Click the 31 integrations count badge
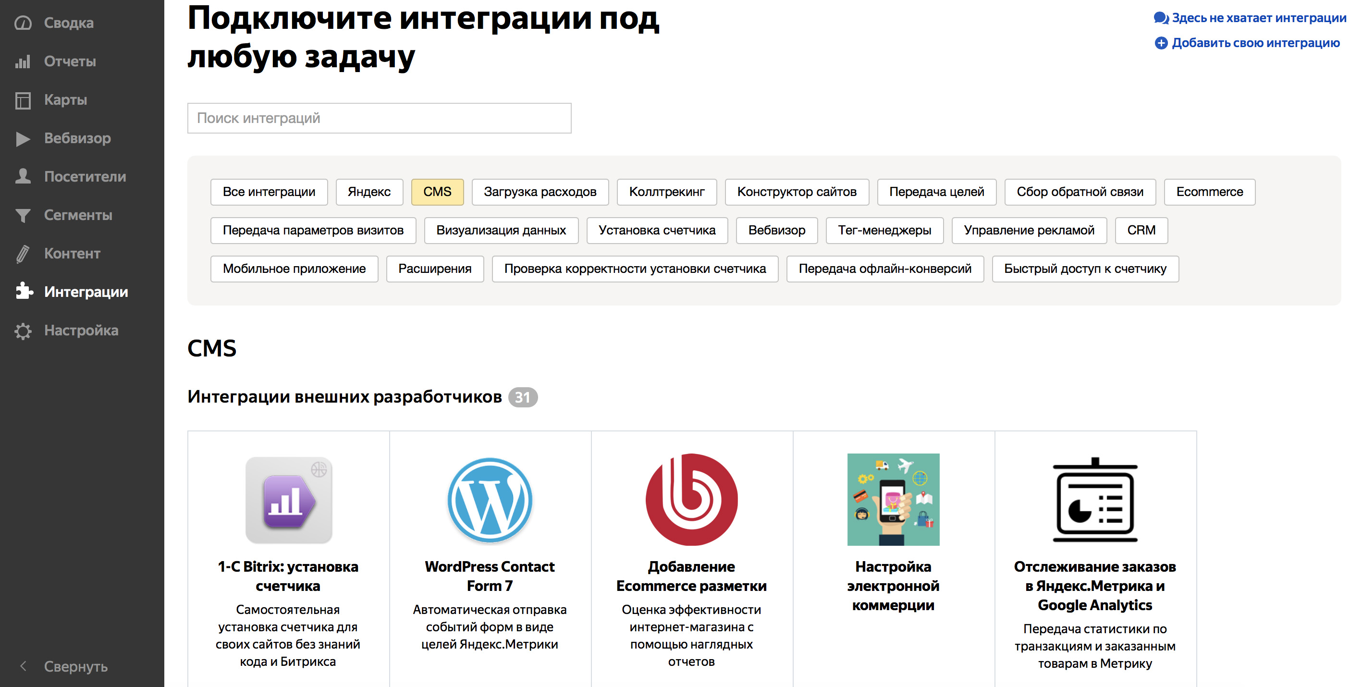This screenshot has height=687, width=1350. [523, 397]
